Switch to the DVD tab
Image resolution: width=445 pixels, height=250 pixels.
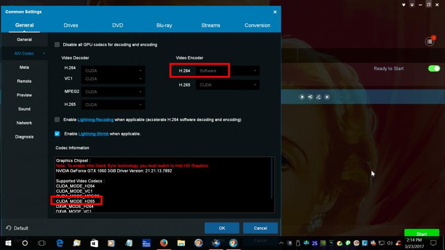(118, 25)
